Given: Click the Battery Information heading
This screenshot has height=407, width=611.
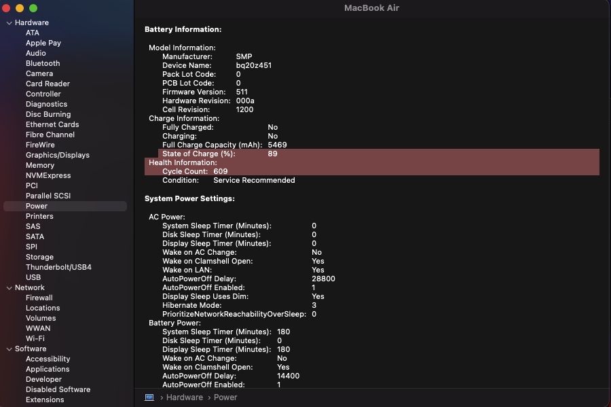Looking at the screenshot, I should (183, 29).
